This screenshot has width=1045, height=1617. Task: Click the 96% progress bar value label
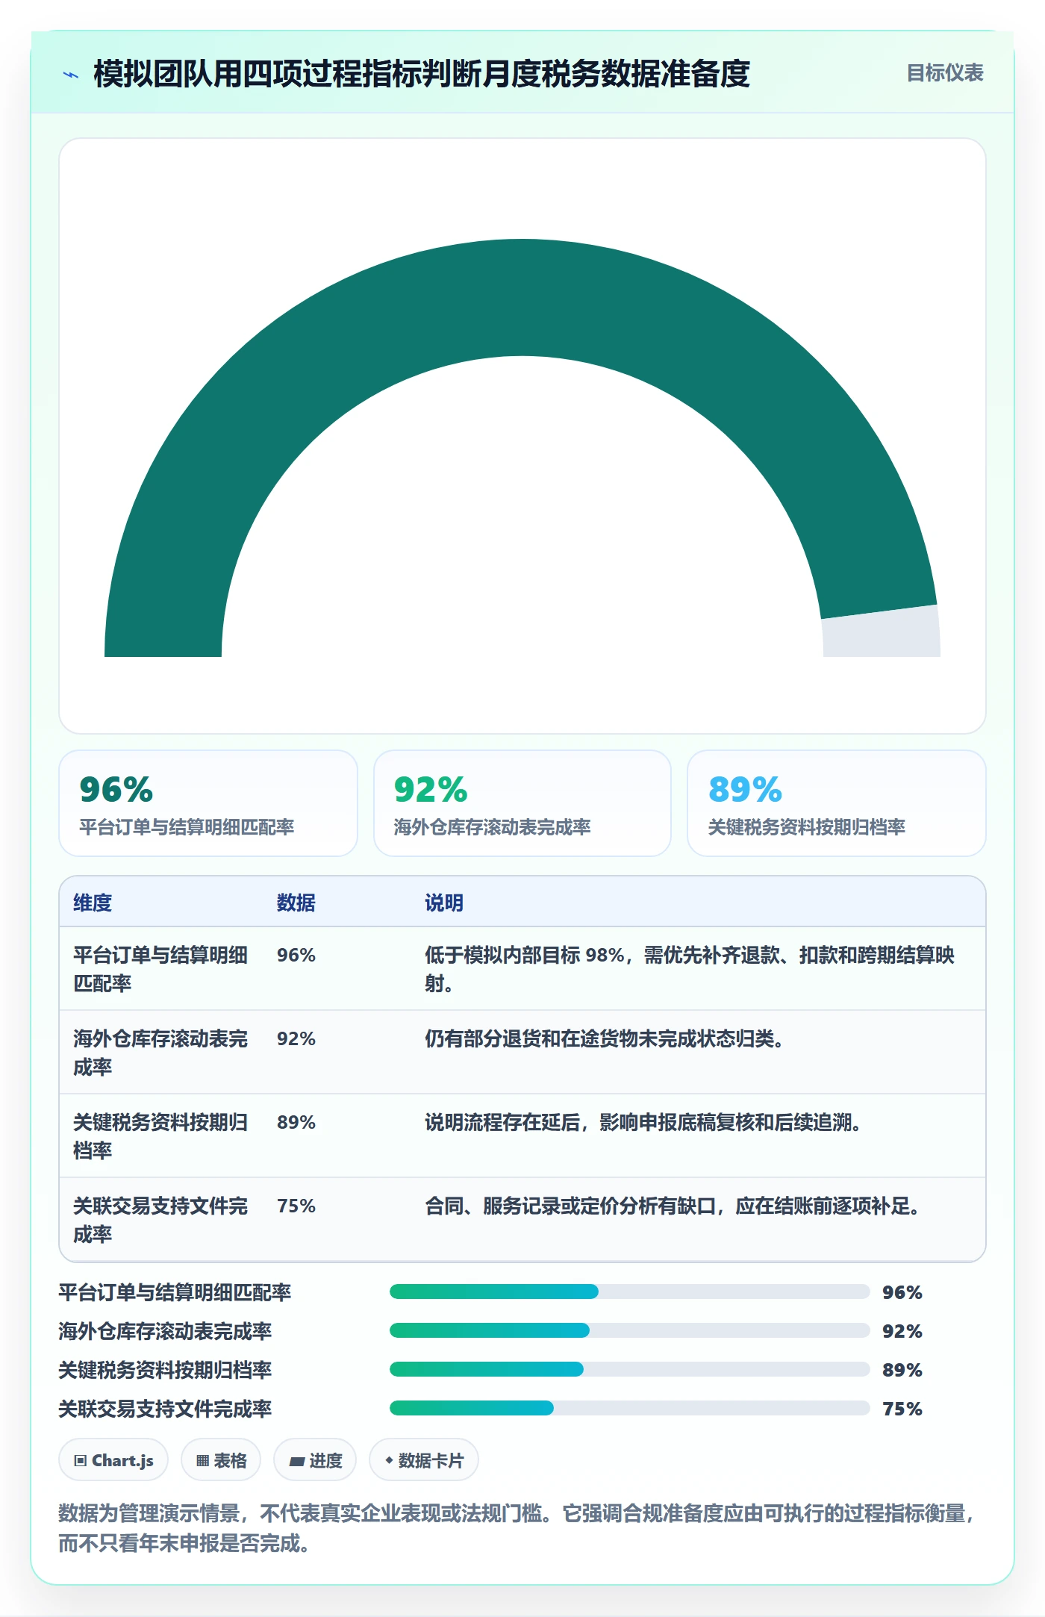pos(902,1292)
